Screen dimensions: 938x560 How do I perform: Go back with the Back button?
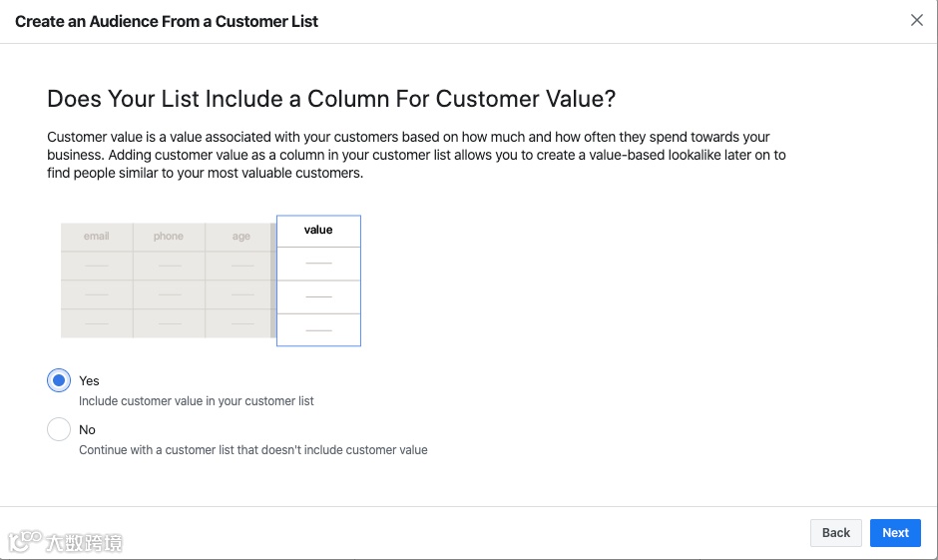[836, 532]
